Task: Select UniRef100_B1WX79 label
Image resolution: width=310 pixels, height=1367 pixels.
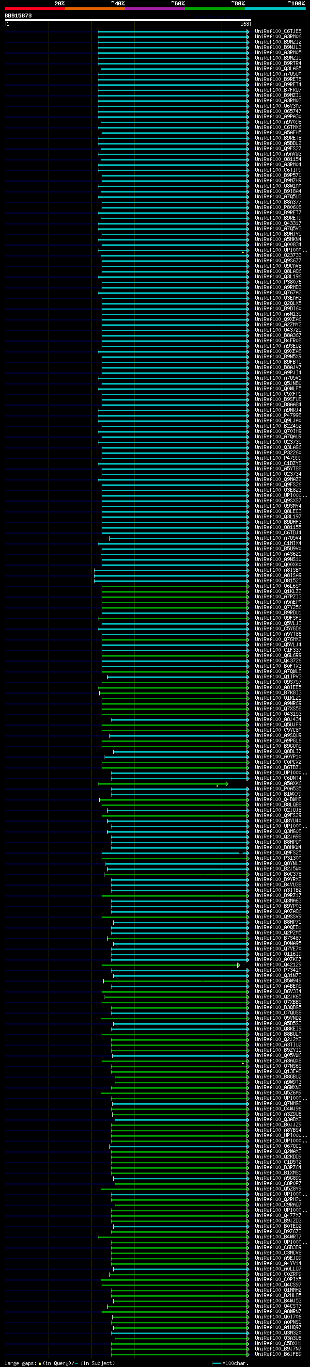Action: coord(278,794)
